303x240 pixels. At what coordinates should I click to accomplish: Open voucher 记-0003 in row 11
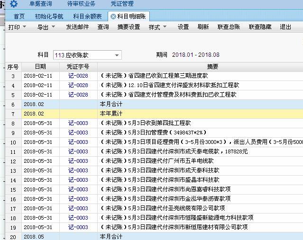coord(78,151)
